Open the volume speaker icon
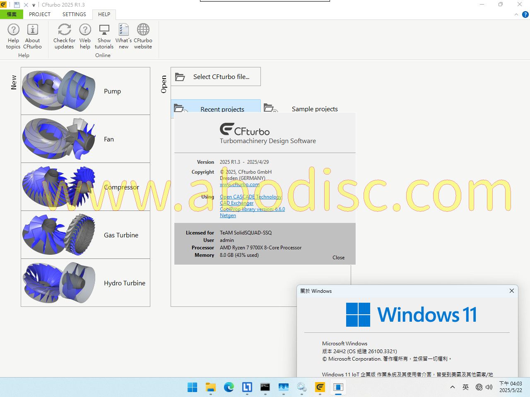530x397 pixels. click(x=489, y=387)
